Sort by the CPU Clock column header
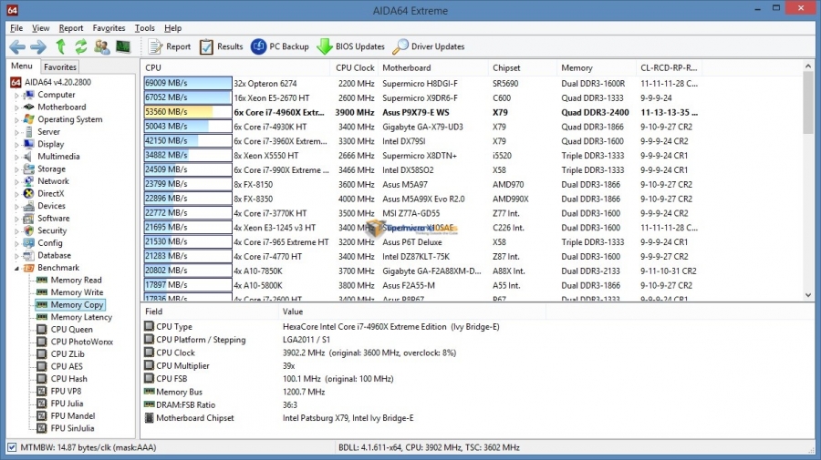This screenshot has height=460, width=821. coord(355,68)
